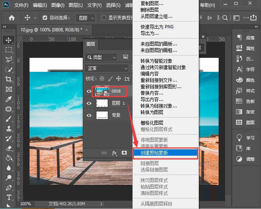Click the search magnifier icon in options bar
The height and width of the screenshot is (209, 261).
point(225,18)
